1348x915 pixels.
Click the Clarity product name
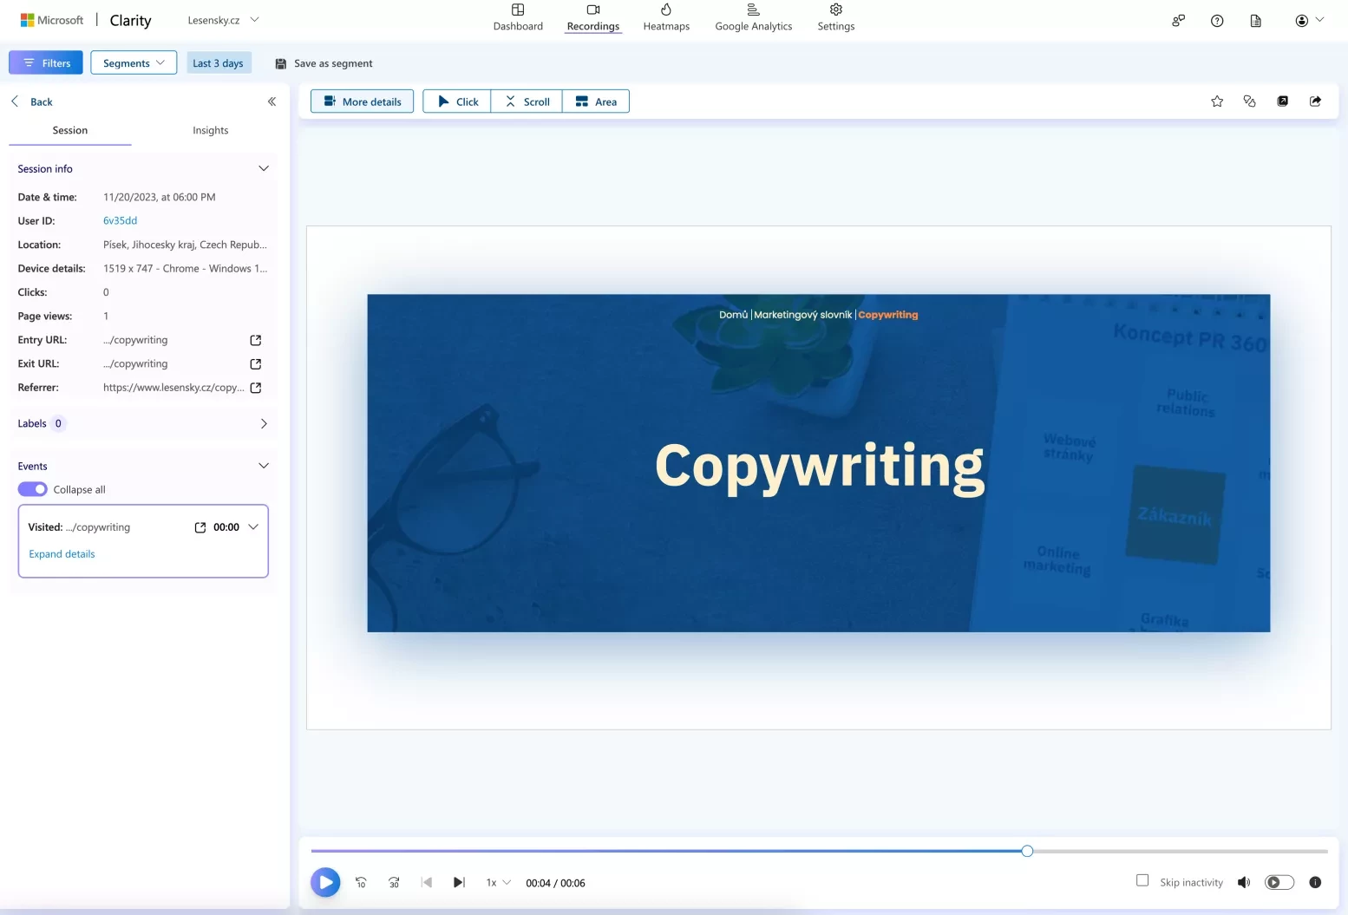click(x=130, y=21)
